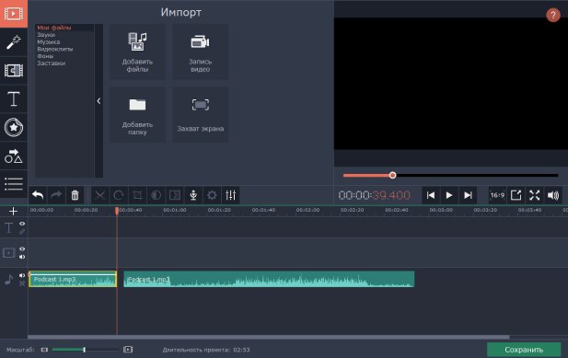Delete selected clip with trash icon

click(x=75, y=195)
